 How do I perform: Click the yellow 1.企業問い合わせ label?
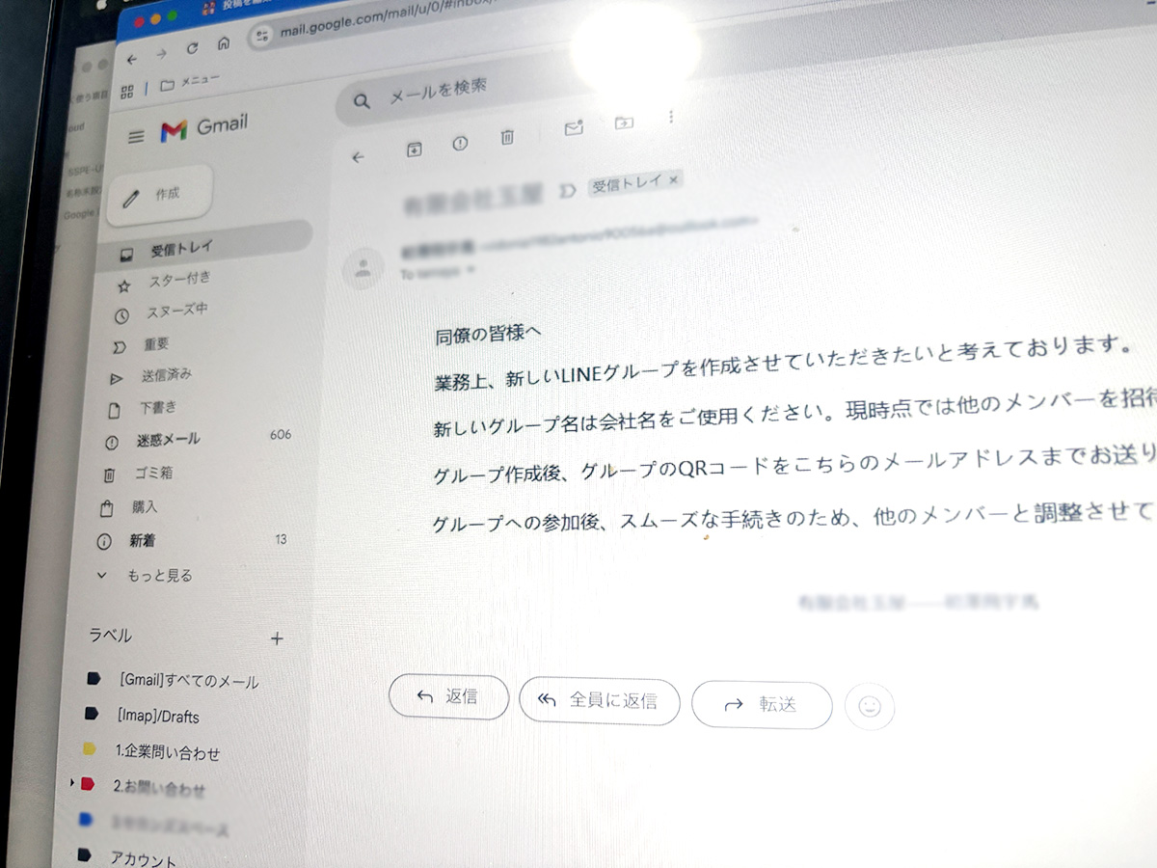(167, 752)
